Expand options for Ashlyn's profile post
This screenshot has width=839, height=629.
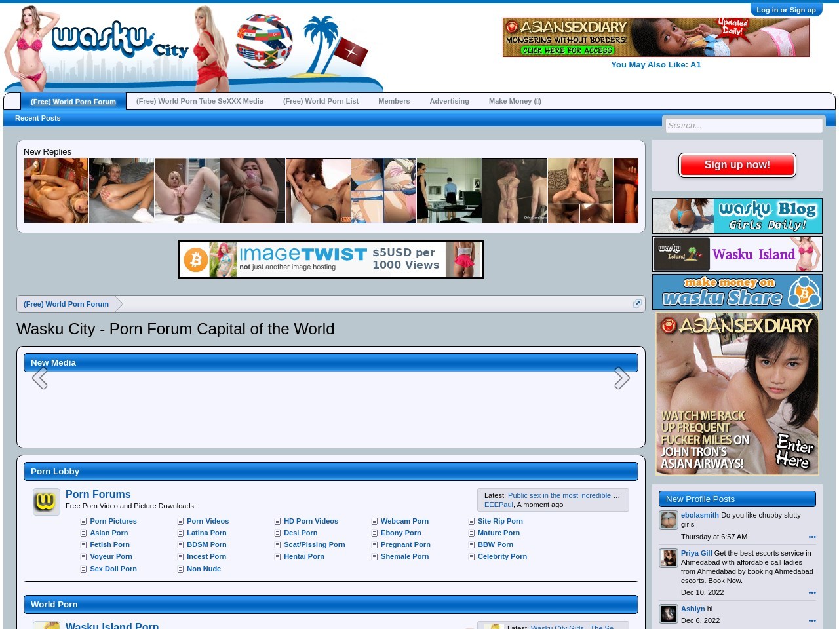812,620
